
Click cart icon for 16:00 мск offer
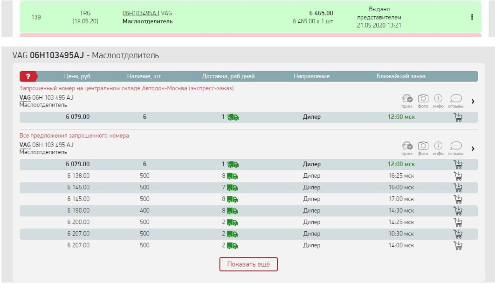(458, 188)
